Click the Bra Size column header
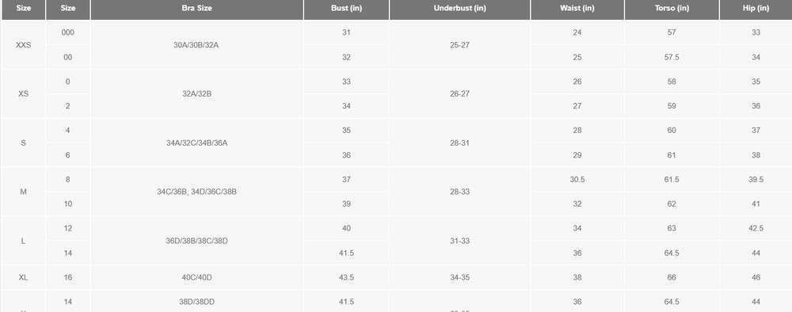 [197, 9]
